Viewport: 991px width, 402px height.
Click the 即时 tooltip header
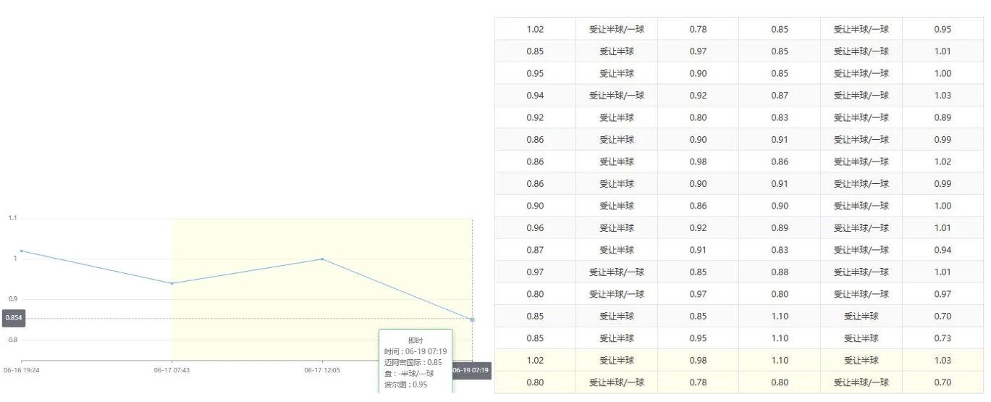pos(416,340)
